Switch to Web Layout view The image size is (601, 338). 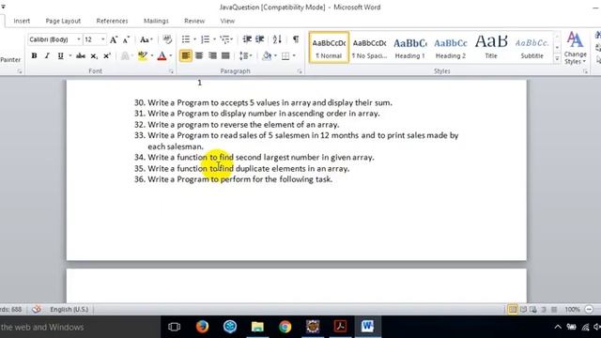533,309
